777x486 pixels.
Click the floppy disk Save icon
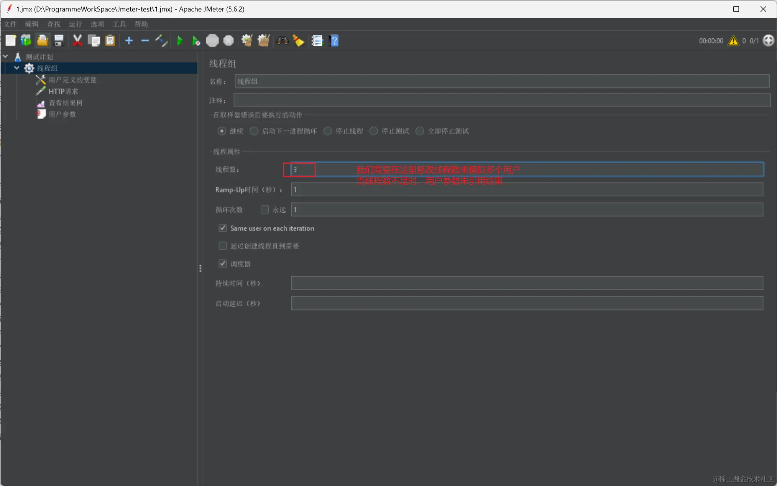(59, 41)
